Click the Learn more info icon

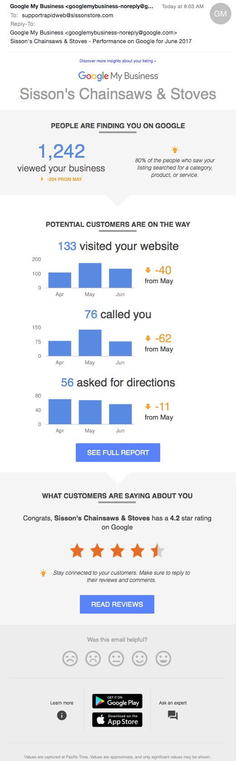pos(62,715)
